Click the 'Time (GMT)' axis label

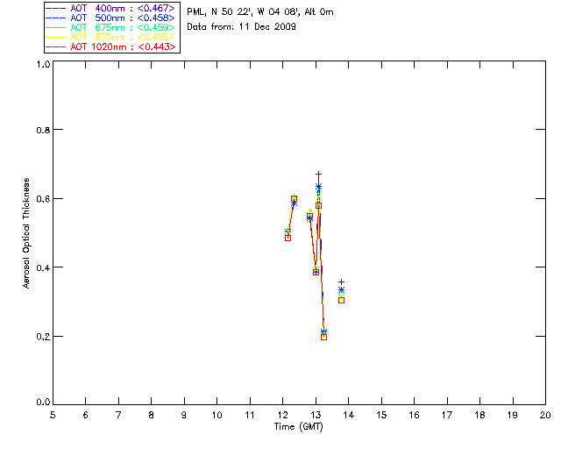(299, 427)
